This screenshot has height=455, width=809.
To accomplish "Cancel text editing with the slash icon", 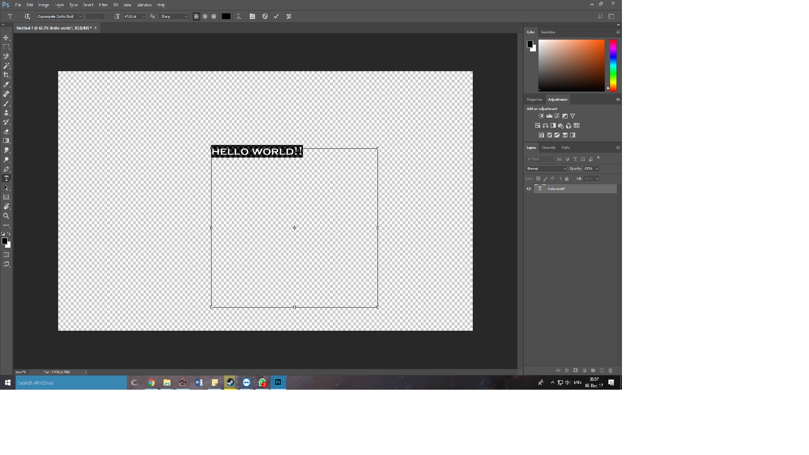I will (x=265, y=16).
